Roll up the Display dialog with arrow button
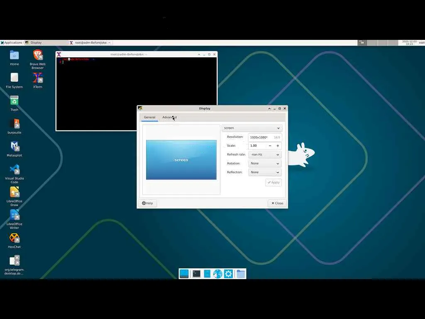Screen dimensions: 425x319 [269, 108]
